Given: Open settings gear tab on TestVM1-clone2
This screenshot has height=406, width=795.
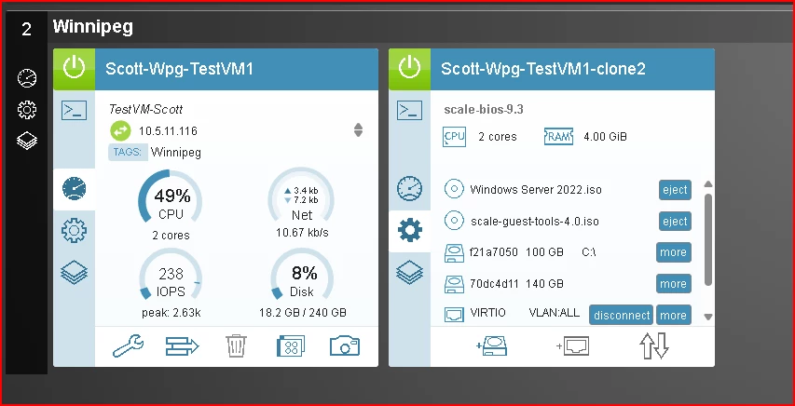Looking at the screenshot, I should [410, 231].
